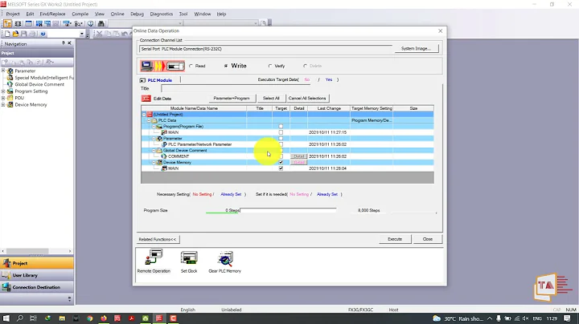The width and height of the screenshot is (579, 324).
Task: Open the Set Clock function
Action: pos(189,257)
